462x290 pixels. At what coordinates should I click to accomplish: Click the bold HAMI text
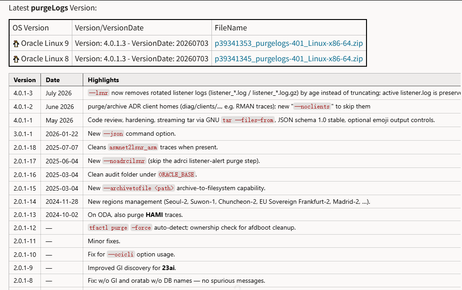click(155, 215)
